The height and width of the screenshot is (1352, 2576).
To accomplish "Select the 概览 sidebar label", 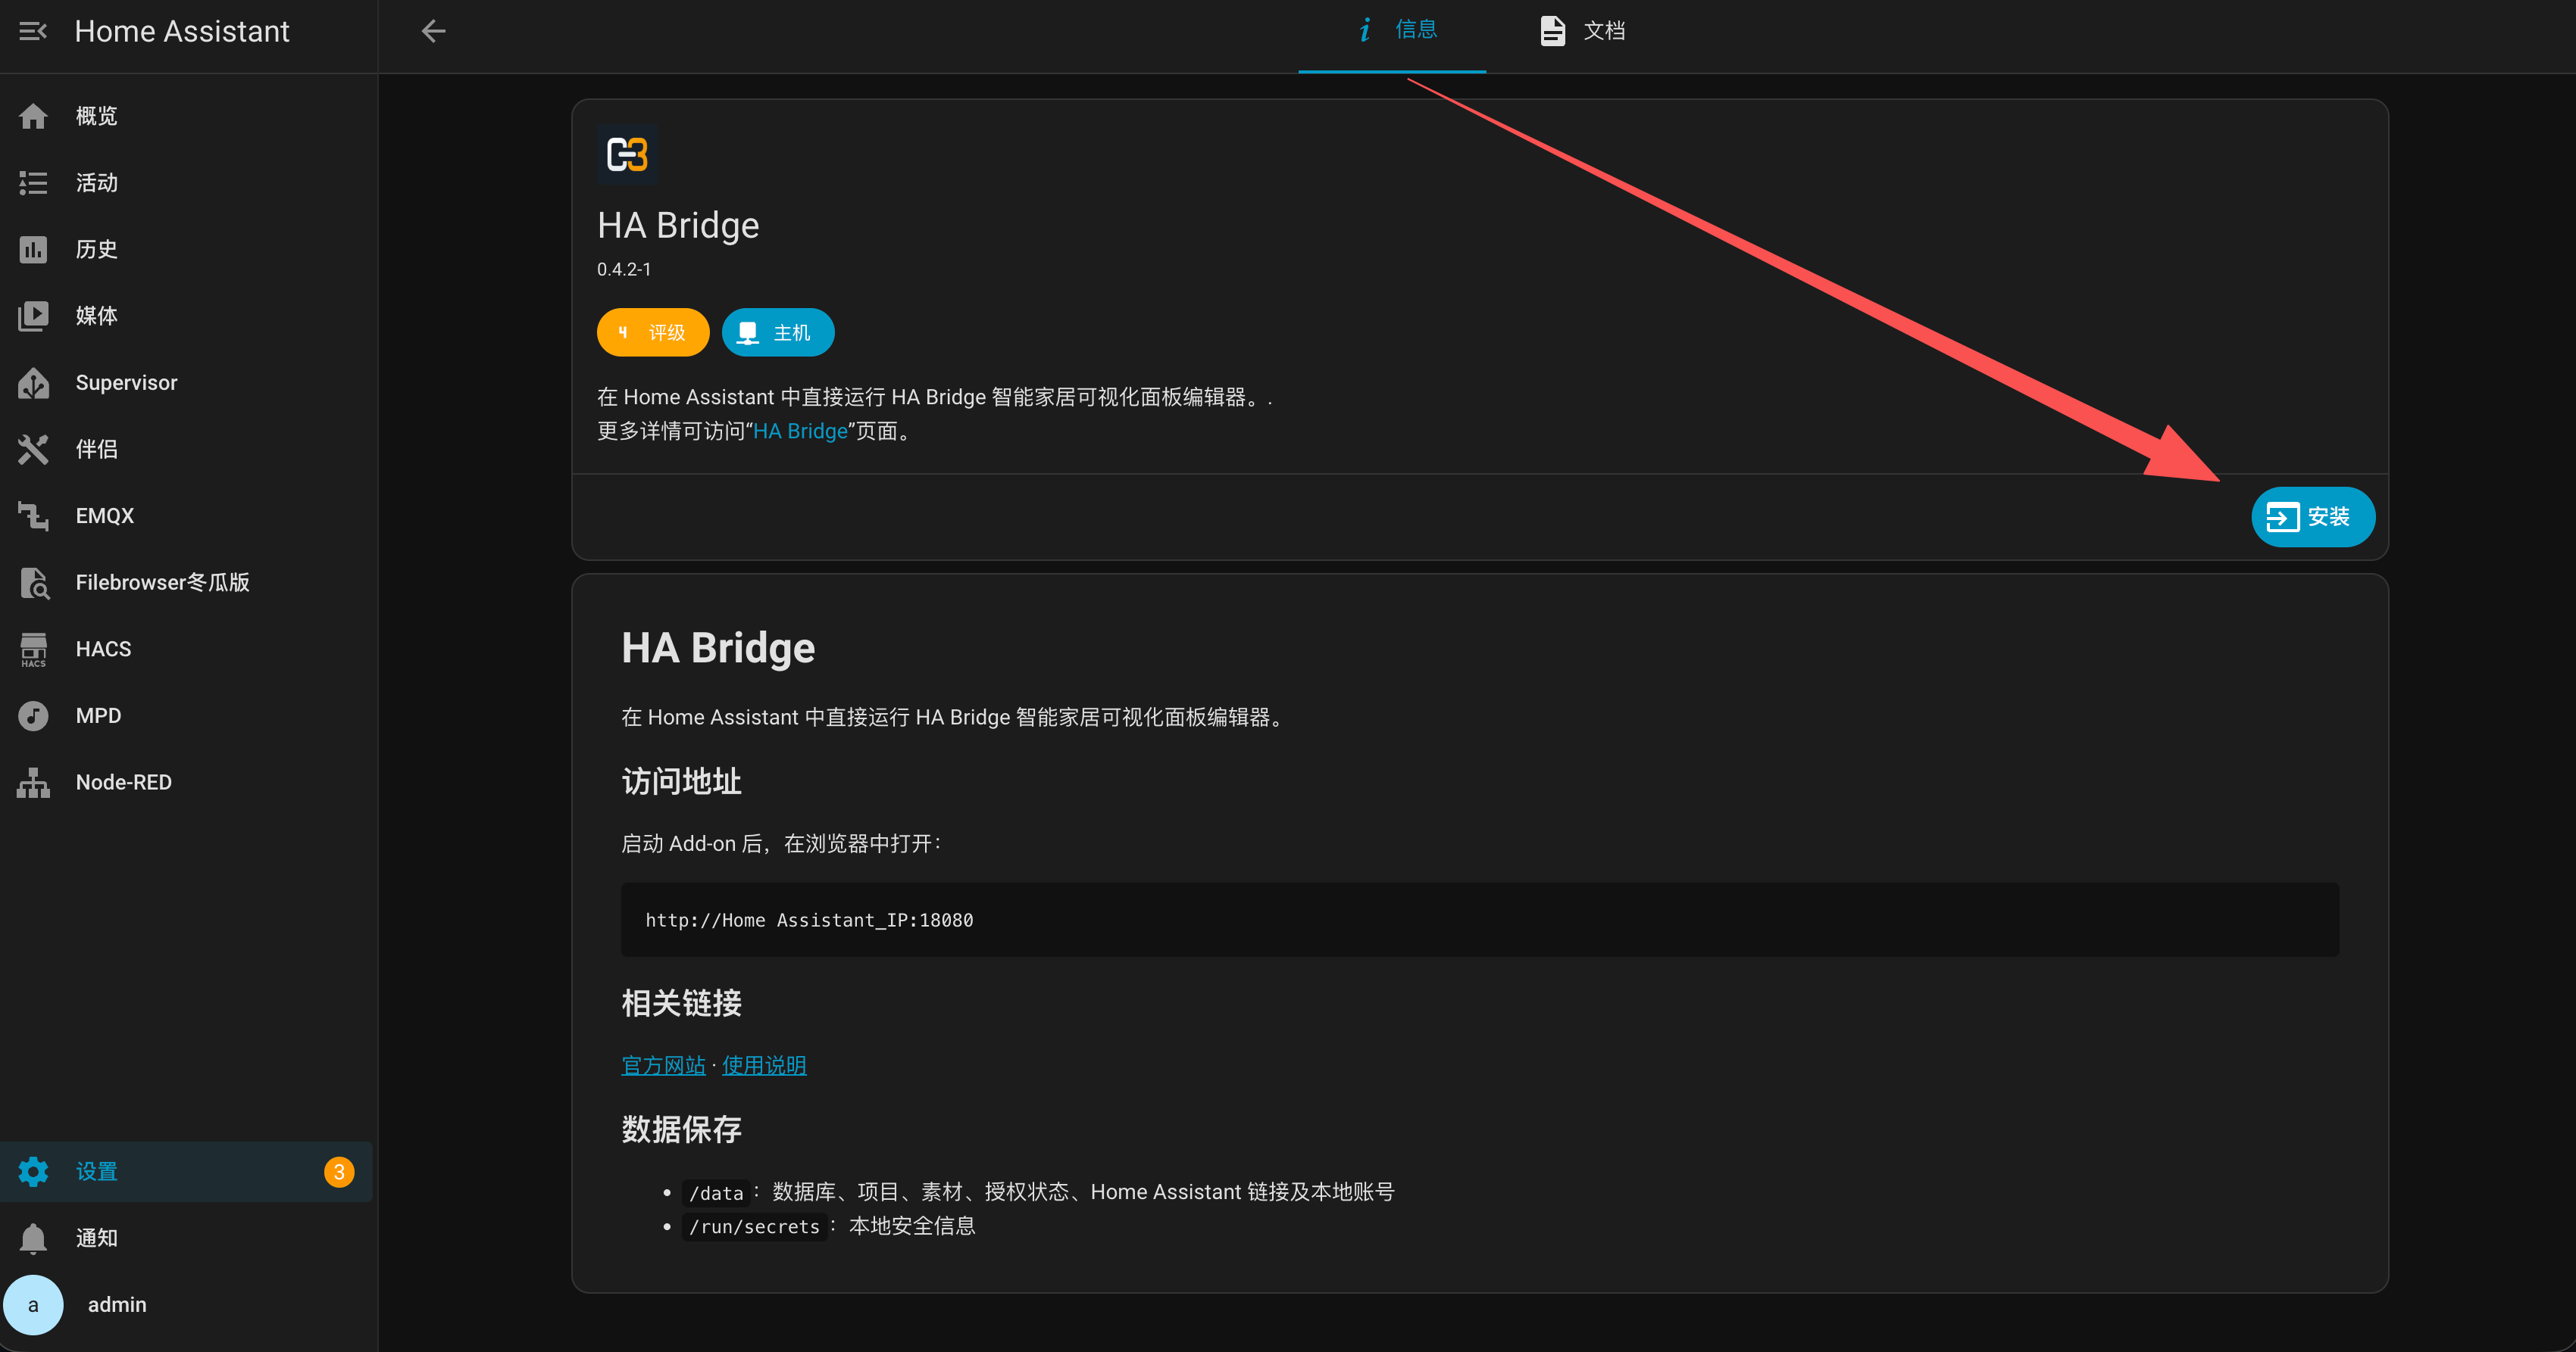I will [97, 116].
